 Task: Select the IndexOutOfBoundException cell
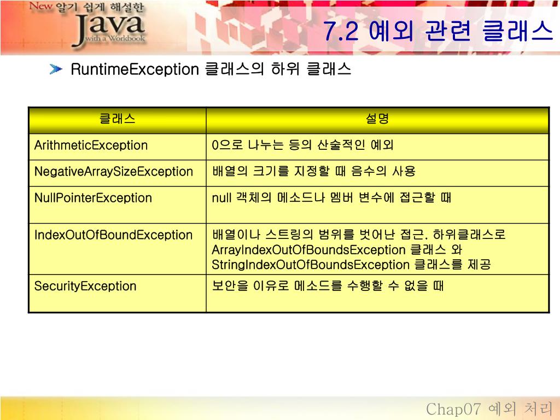tap(118, 249)
